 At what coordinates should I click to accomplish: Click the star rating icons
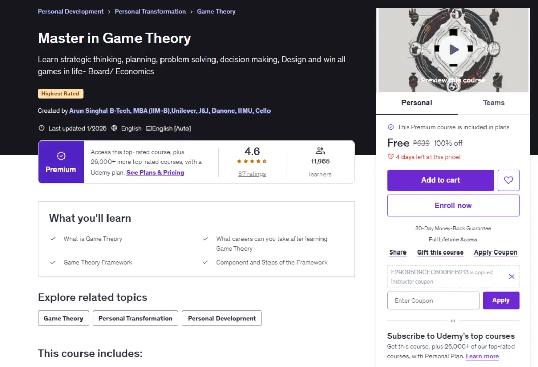click(x=252, y=161)
